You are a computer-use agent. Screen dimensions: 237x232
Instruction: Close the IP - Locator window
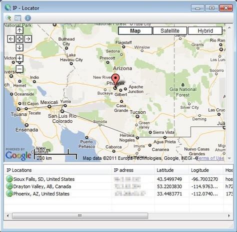(x=226, y=8)
